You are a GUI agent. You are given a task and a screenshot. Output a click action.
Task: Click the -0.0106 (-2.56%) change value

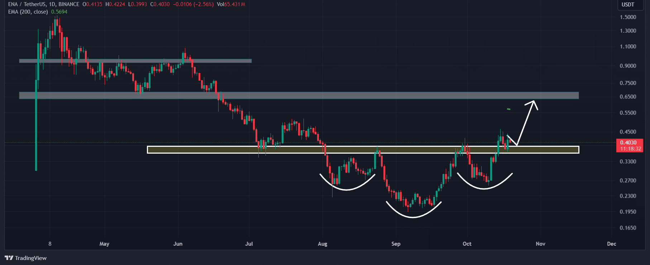click(x=193, y=4)
